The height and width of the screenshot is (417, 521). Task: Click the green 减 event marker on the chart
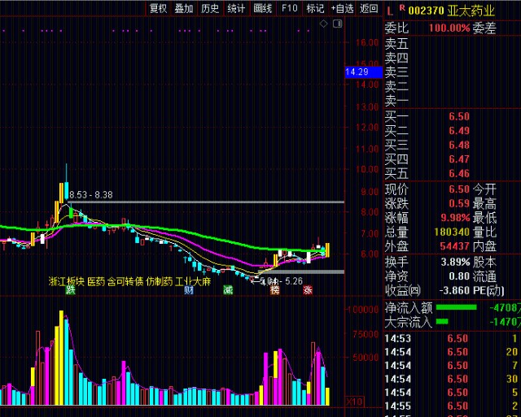point(228,290)
